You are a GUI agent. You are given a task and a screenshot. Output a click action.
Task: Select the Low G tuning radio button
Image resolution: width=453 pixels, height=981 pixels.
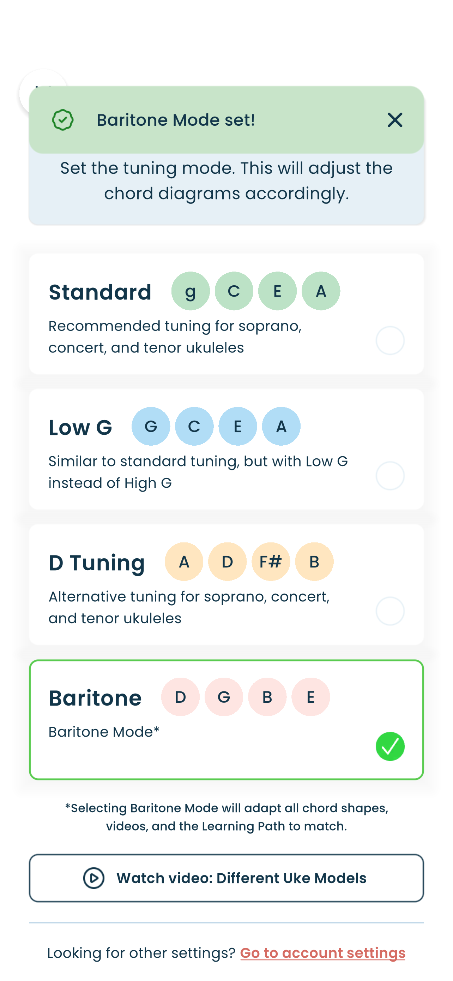(390, 476)
